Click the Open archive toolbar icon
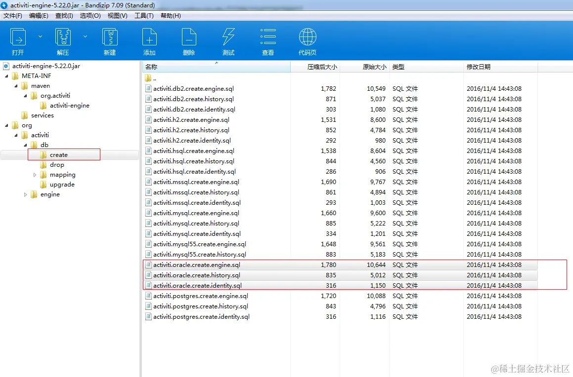 (18, 37)
